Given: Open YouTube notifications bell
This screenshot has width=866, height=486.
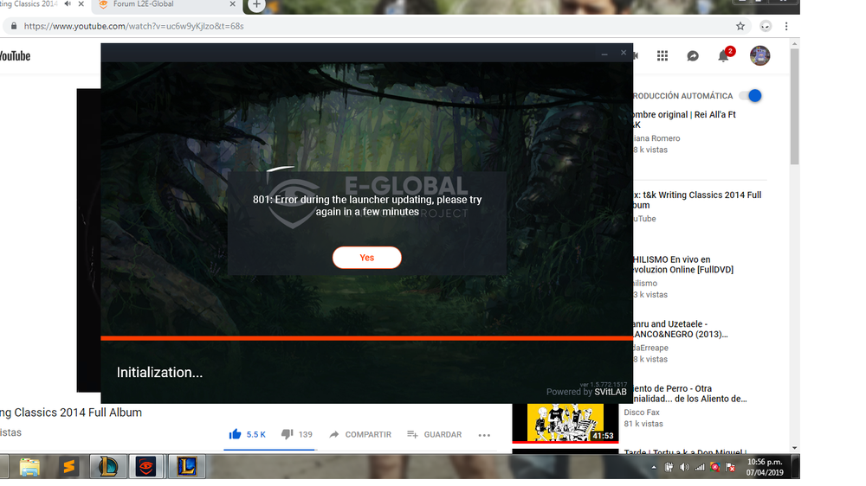Looking at the screenshot, I should (723, 56).
